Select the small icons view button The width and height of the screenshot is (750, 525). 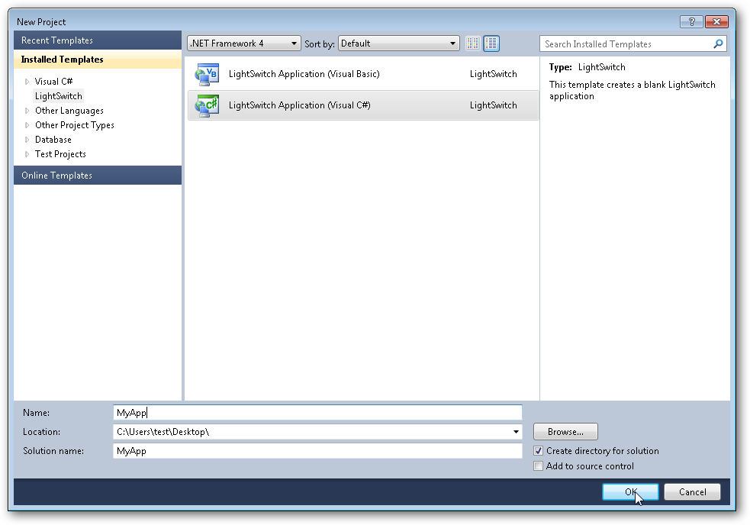coord(472,43)
